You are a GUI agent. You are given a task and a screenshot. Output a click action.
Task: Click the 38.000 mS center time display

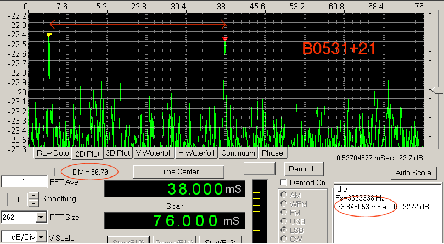coord(175,188)
